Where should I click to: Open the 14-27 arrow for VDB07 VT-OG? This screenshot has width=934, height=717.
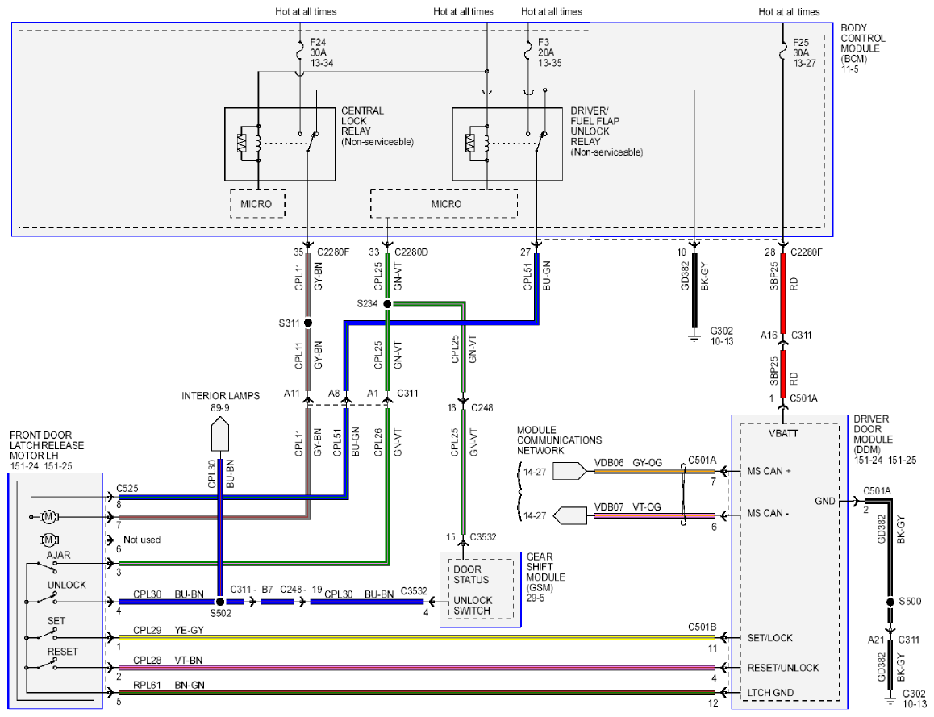570,515
